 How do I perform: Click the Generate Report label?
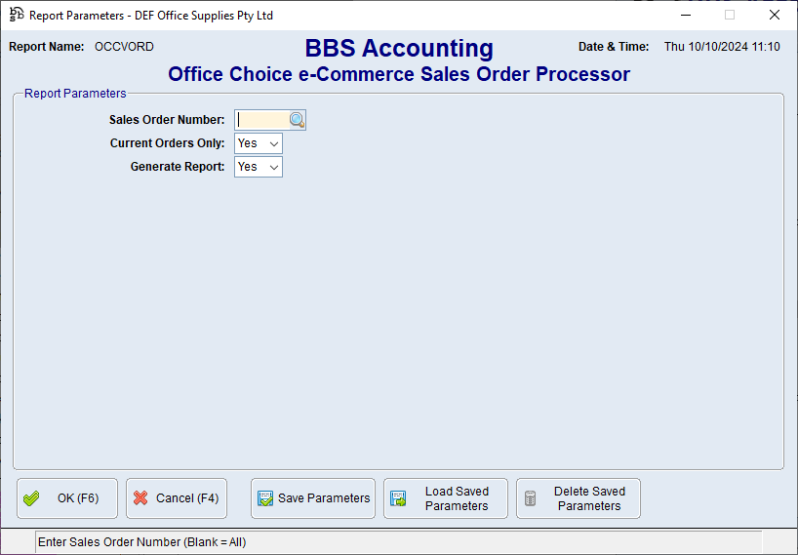pos(178,167)
